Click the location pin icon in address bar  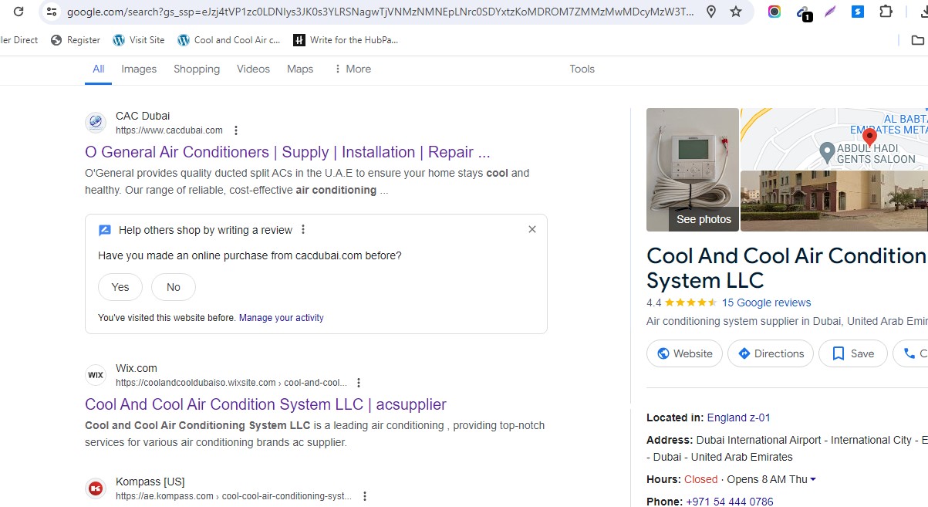[x=711, y=12]
